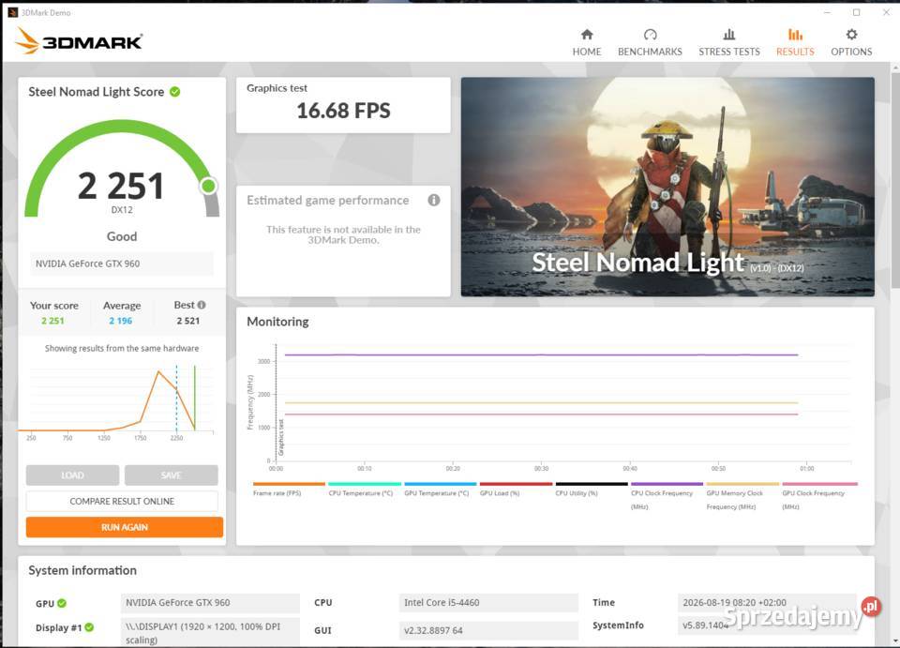
Task: Click the SAVE button
Action: tap(171, 475)
